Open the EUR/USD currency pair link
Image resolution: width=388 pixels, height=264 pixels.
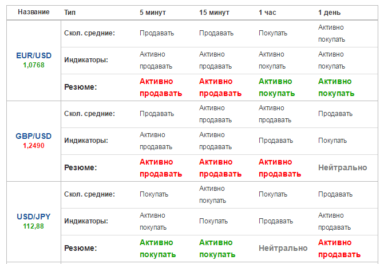coord(34,55)
